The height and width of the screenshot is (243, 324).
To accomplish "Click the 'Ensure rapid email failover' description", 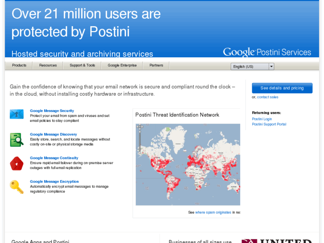I will click(71, 165).
